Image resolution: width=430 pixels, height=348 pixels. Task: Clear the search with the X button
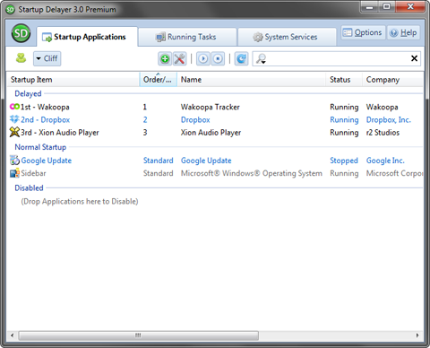414,58
